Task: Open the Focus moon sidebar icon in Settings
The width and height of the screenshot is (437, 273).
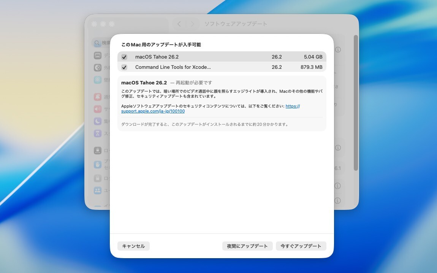Action: tap(98, 121)
